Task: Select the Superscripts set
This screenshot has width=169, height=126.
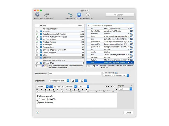Action: point(60,47)
